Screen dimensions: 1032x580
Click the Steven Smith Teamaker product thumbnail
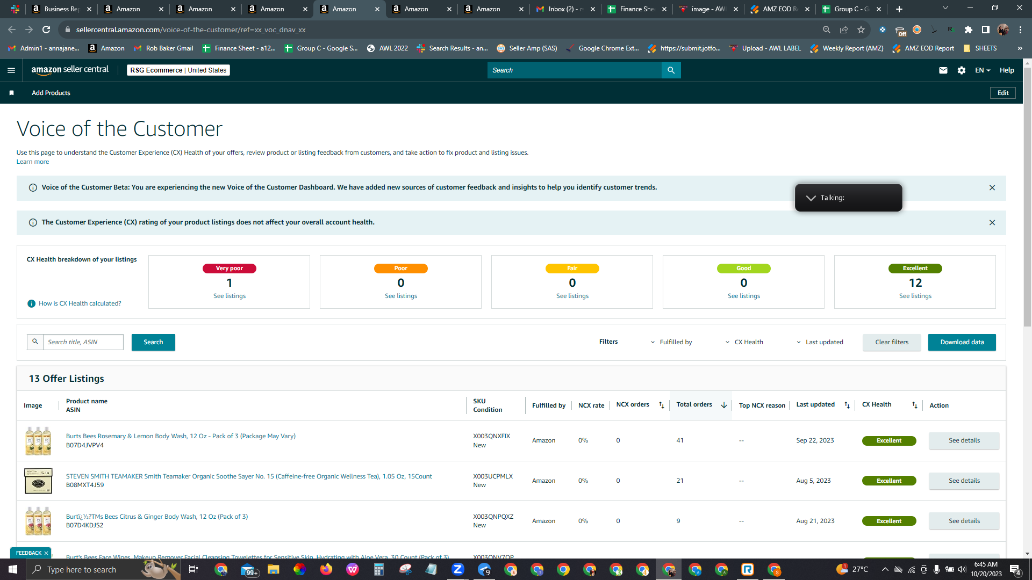click(x=38, y=481)
